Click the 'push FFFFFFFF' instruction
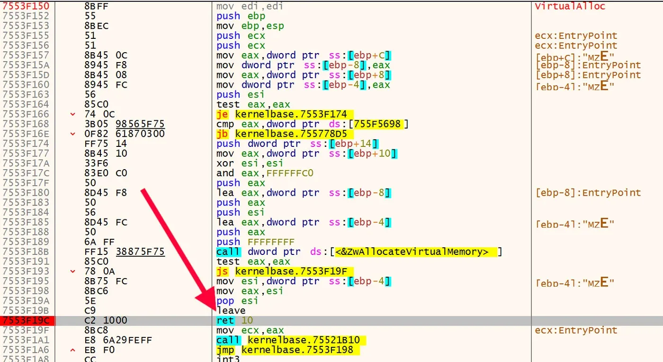Image resolution: width=663 pixels, height=362 pixels. tap(255, 242)
